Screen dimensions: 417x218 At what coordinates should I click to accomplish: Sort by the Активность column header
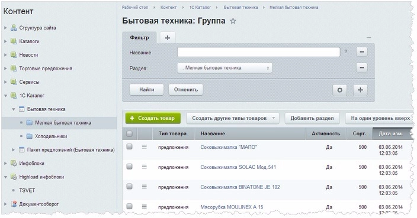coord(326,134)
